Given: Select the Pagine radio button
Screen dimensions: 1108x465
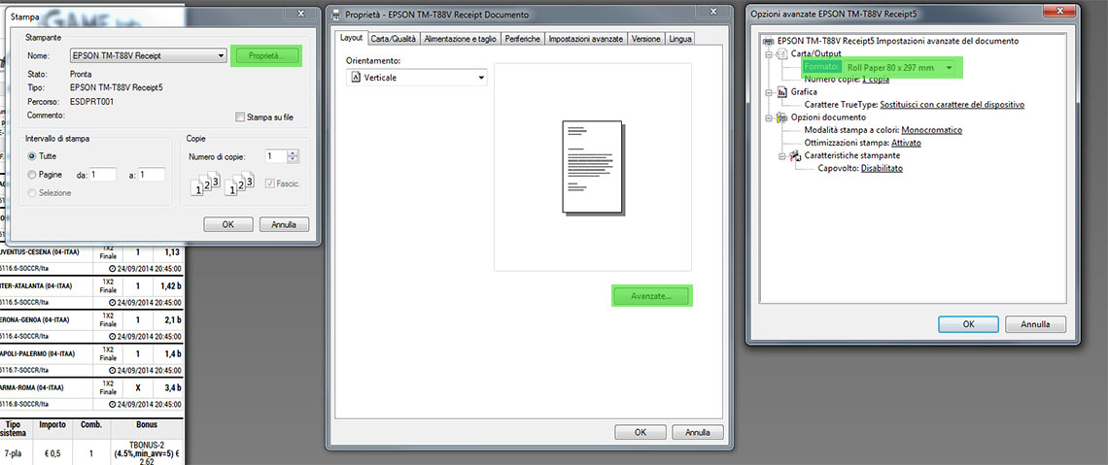Looking at the screenshot, I should coord(31,175).
